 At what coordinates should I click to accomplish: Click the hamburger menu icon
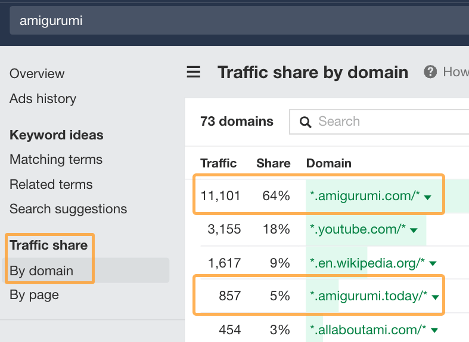[194, 73]
